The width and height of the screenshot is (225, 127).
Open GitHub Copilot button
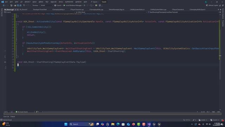click(212, 5)
